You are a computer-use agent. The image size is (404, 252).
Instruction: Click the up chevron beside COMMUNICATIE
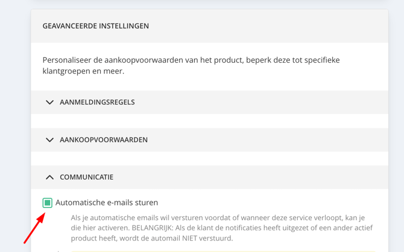pos(49,177)
